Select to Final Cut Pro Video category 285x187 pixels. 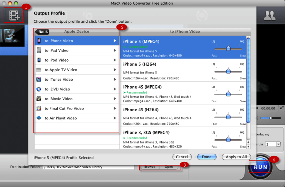click(x=77, y=108)
